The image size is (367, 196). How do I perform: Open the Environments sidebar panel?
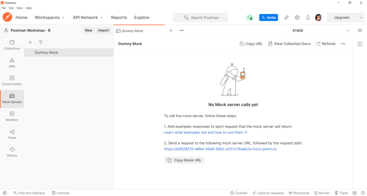tap(12, 80)
